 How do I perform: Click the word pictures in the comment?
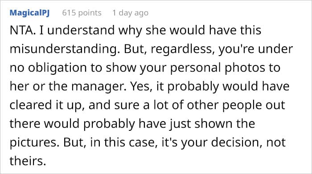(x=33, y=142)
